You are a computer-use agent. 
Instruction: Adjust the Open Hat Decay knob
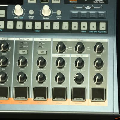79,63
